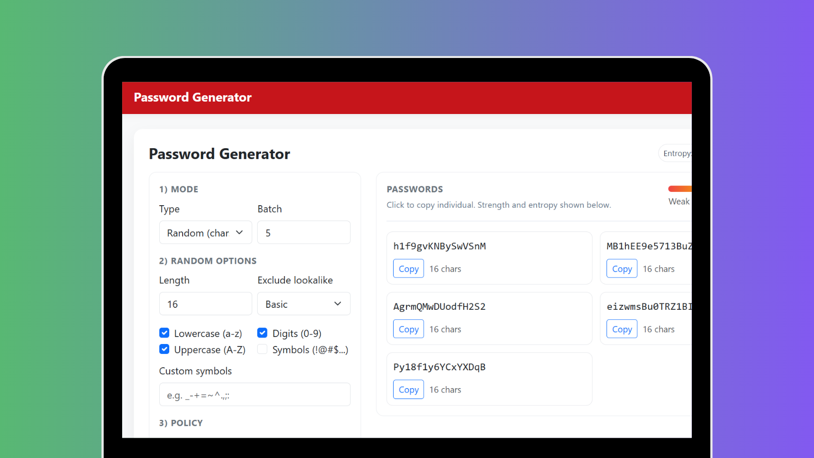Copy the password starting with MB1hEE9e
This screenshot has width=814, height=458.
point(621,268)
